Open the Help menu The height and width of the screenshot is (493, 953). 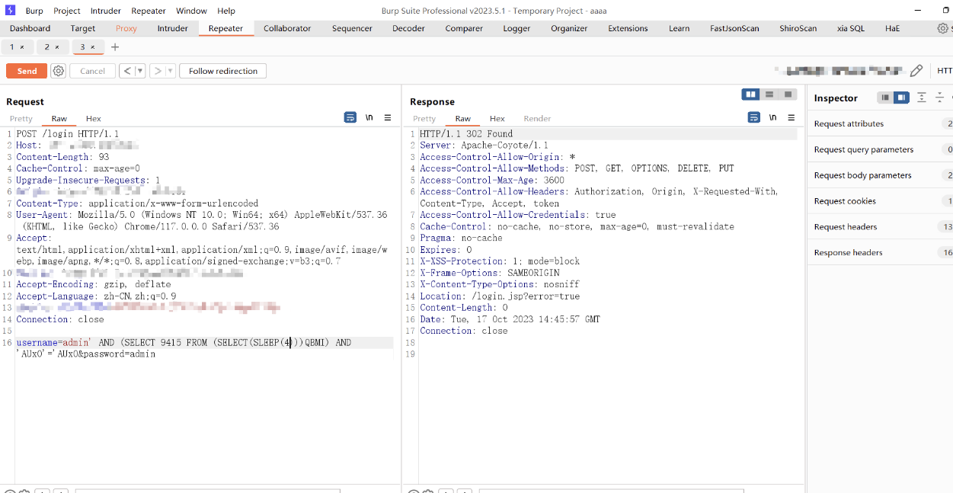pyautogui.click(x=226, y=11)
